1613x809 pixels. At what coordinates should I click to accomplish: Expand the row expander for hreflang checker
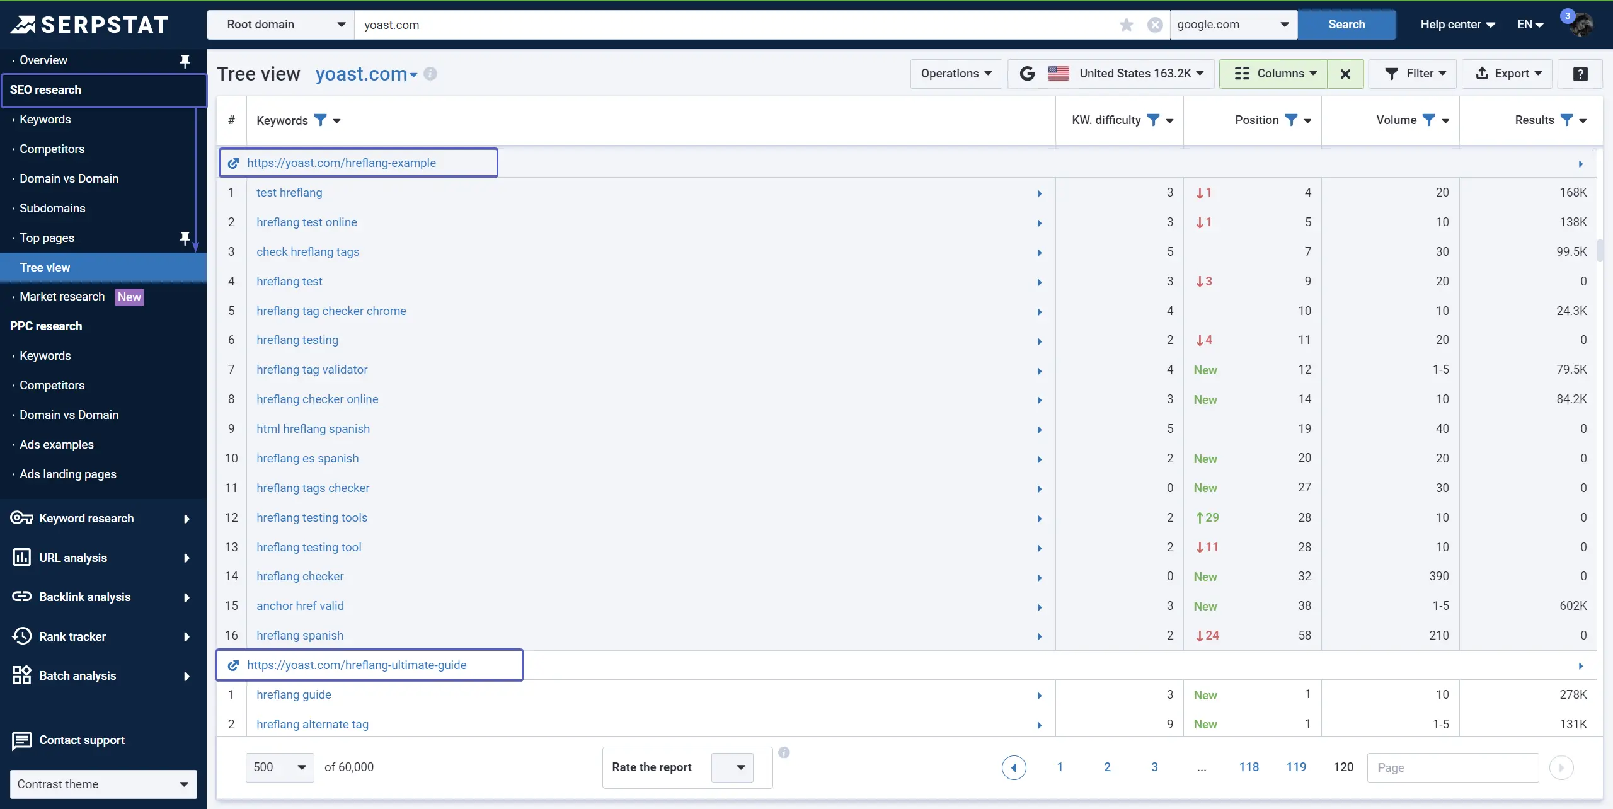[1040, 577]
